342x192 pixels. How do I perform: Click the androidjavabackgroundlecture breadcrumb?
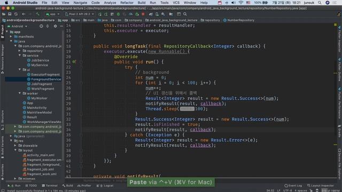pos(28,20)
